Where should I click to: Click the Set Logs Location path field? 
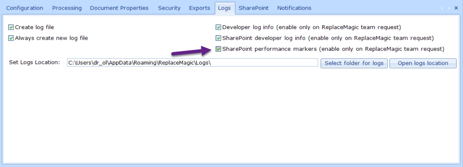[x=192, y=62]
